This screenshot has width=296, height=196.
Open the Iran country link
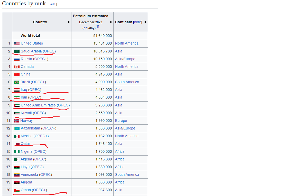[x=24, y=97]
